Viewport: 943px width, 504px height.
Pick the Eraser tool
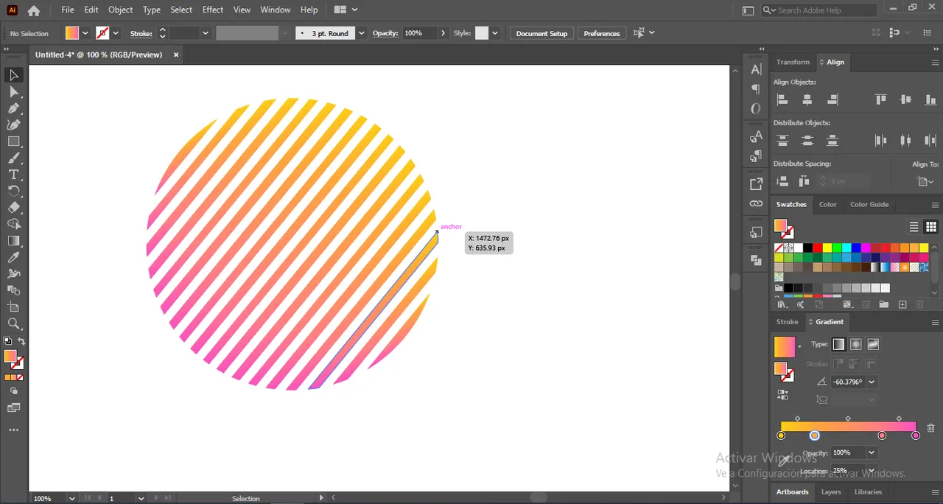[13, 208]
